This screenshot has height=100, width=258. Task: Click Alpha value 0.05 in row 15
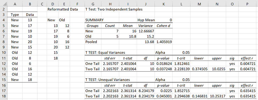click(181, 80)
